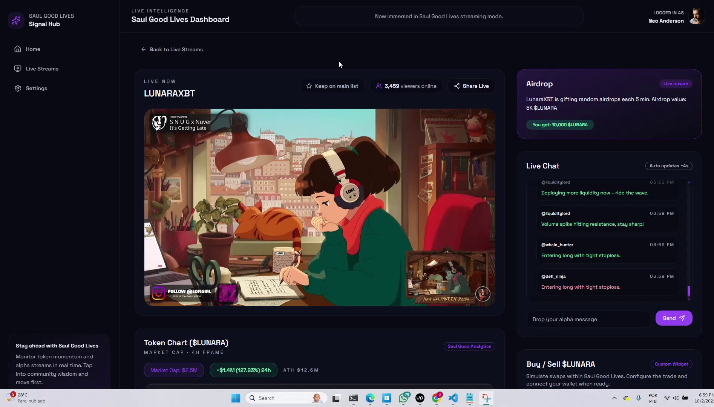Click the Home house icon
The image size is (714, 407).
click(x=18, y=49)
